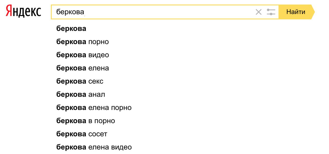Pick the suggestion "беркова анал"

pos(81,94)
